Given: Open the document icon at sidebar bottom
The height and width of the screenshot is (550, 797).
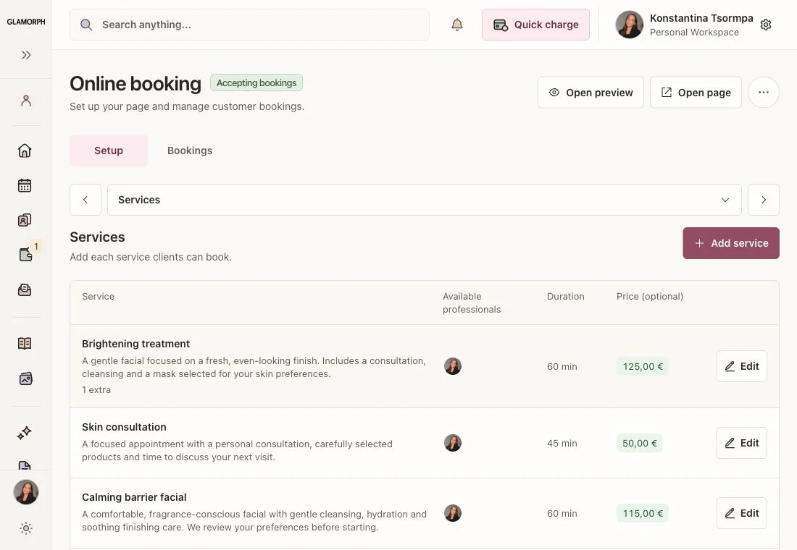Looking at the screenshot, I should point(25,465).
